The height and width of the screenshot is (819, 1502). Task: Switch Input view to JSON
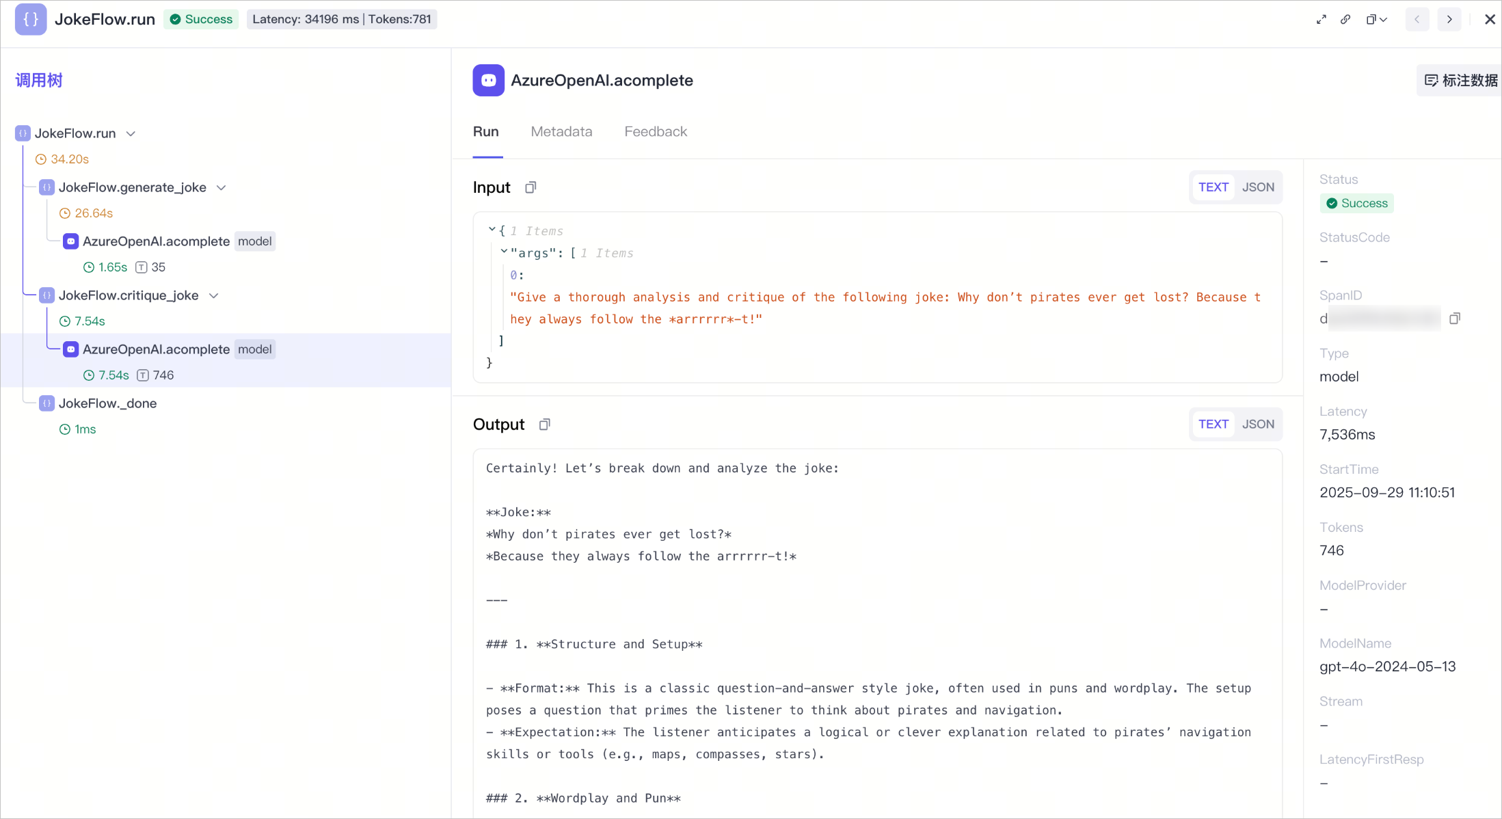1258,187
